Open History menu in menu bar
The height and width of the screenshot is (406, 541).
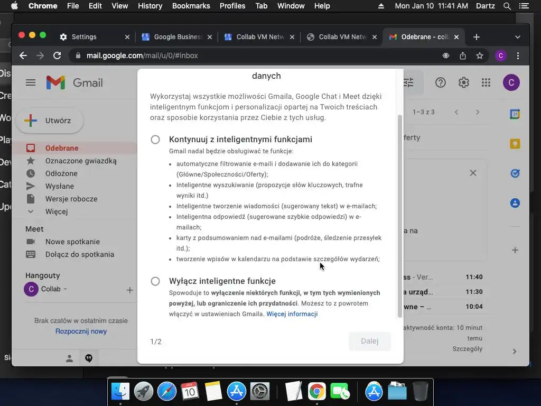150,6
